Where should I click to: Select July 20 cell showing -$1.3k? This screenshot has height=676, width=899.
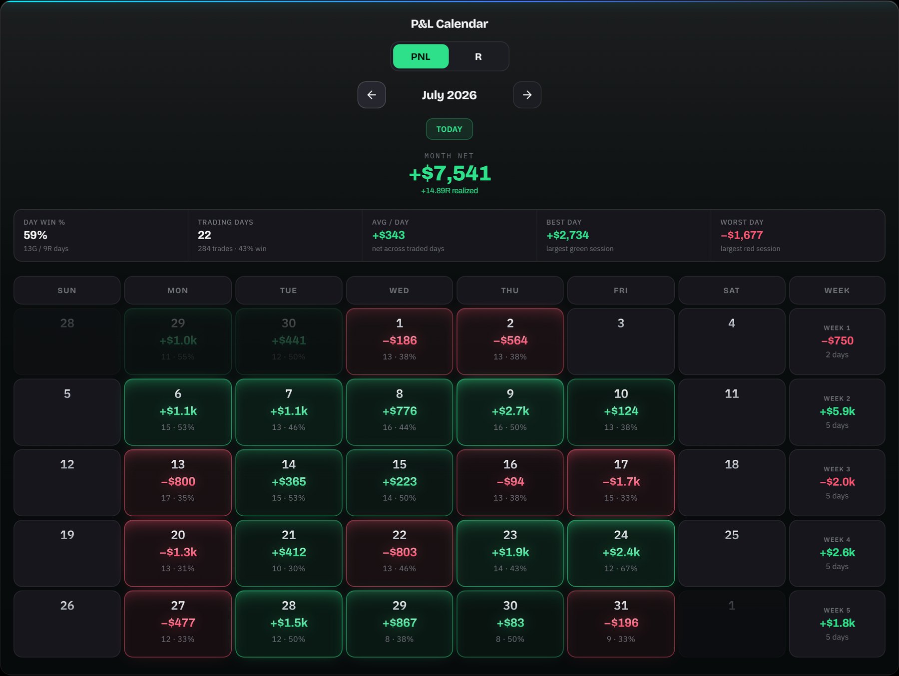click(x=178, y=553)
